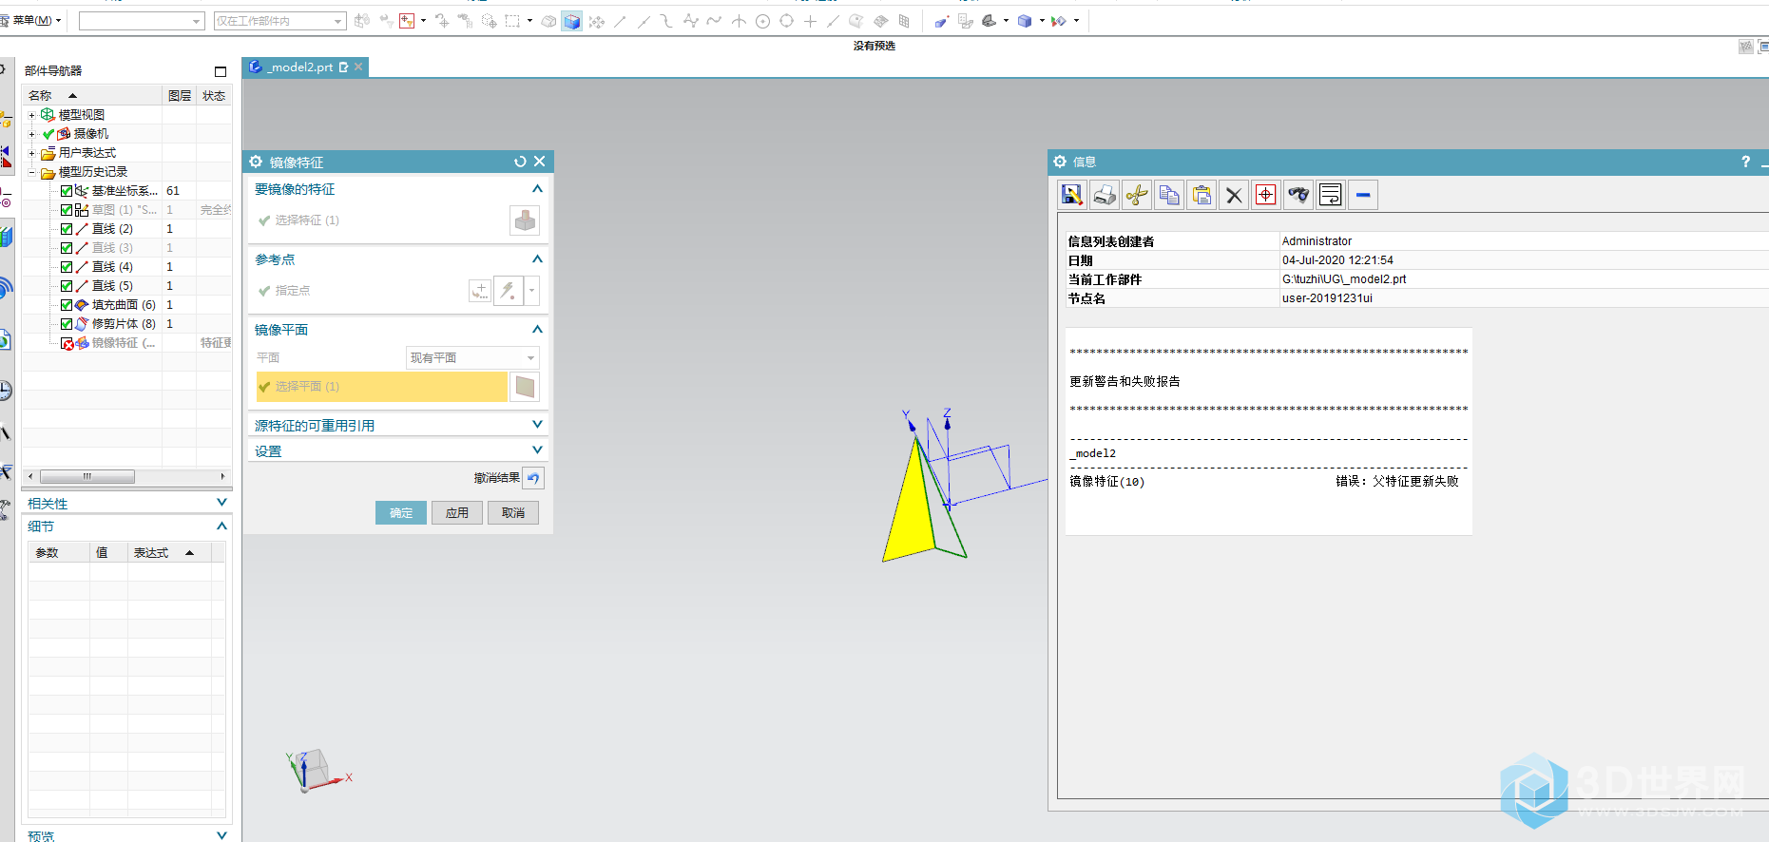Click the binoculars find icon
This screenshot has width=1769, height=842.
coord(1298,195)
